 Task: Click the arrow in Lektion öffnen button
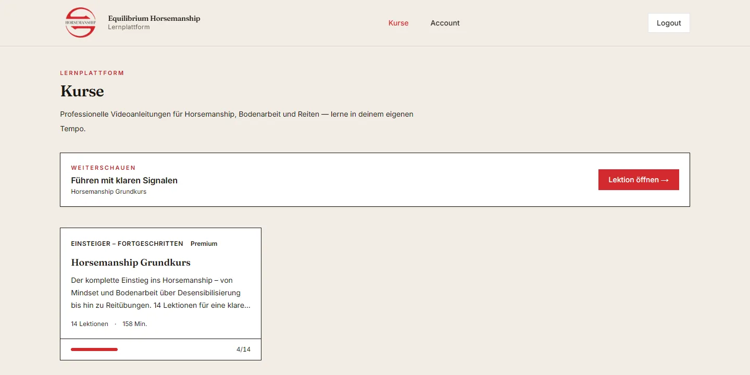click(665, 180)
